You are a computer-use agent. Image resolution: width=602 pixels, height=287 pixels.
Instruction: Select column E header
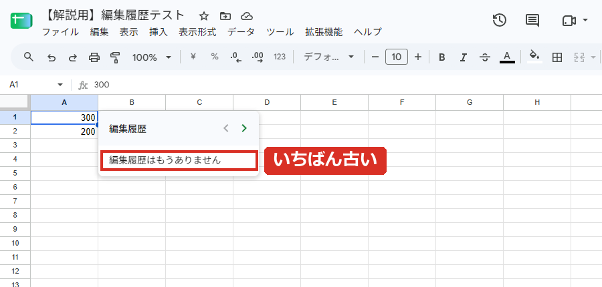click(x=334, y=102)
